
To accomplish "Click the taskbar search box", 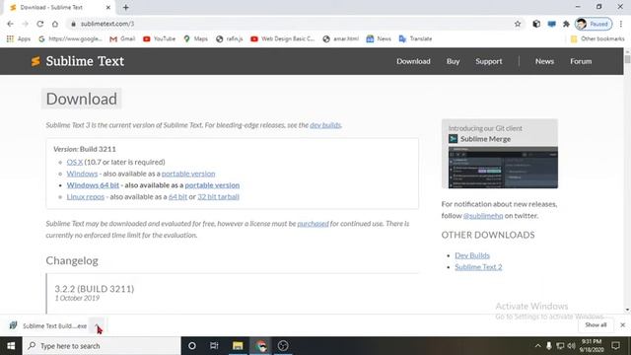I will coord(102,346).
